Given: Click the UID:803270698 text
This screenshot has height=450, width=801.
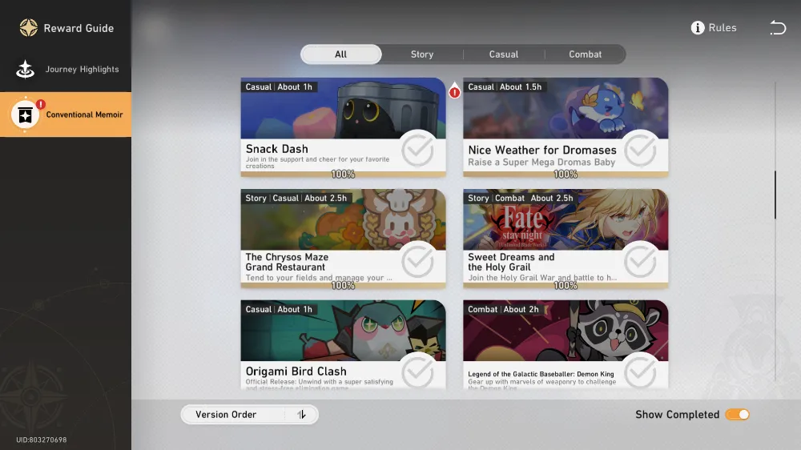Looking at the screenshot, I should pos(42,440).
